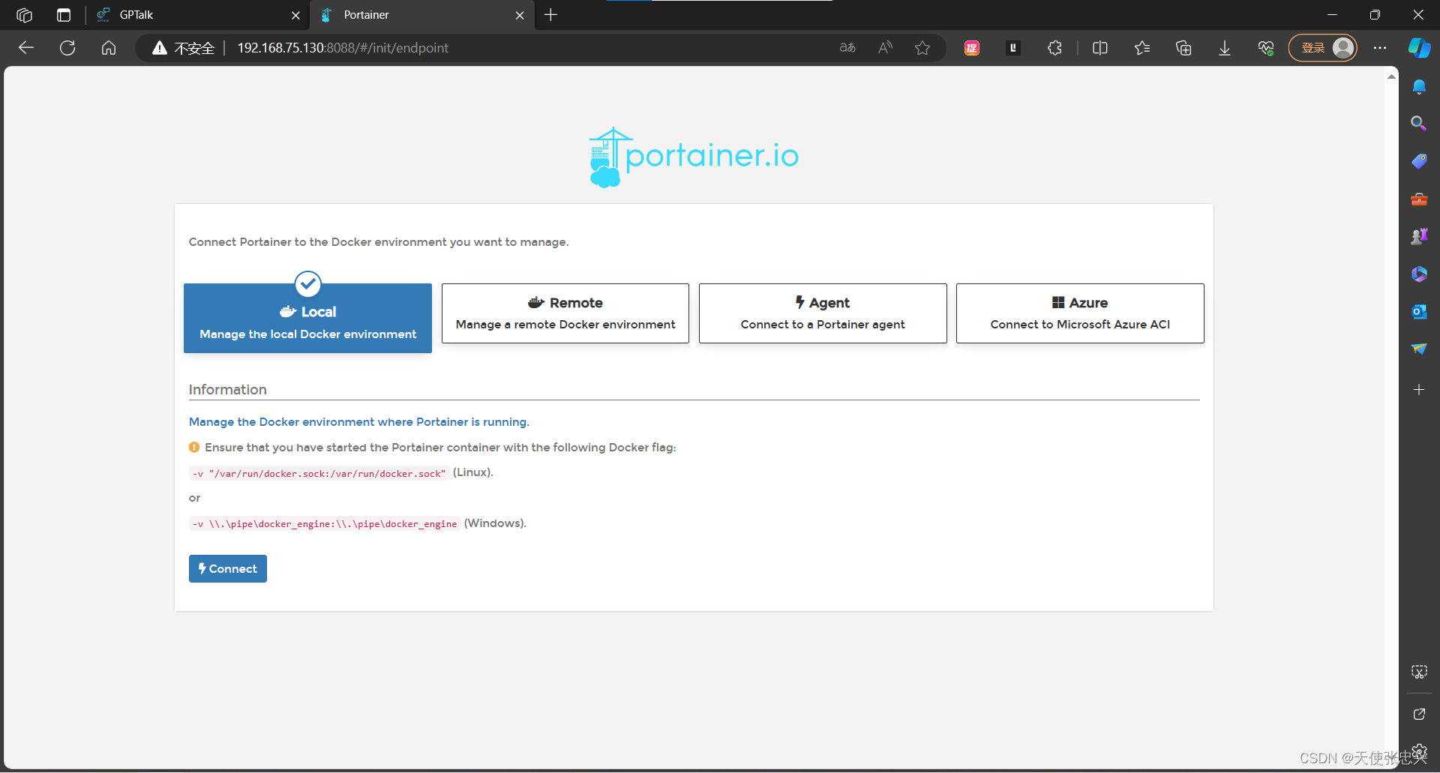Open the browser settings and more menu
Screen dimensions: 1440x773
click(x=1380, y=48)
